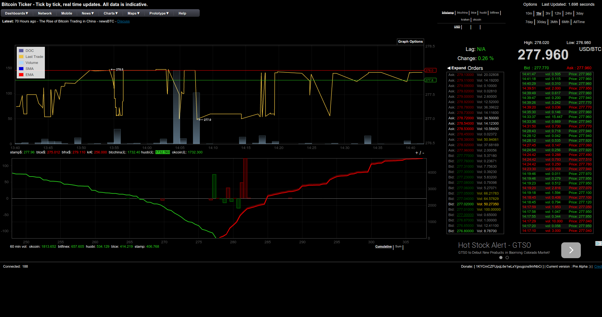Select trade row at 14:41:47

point(556,74)
